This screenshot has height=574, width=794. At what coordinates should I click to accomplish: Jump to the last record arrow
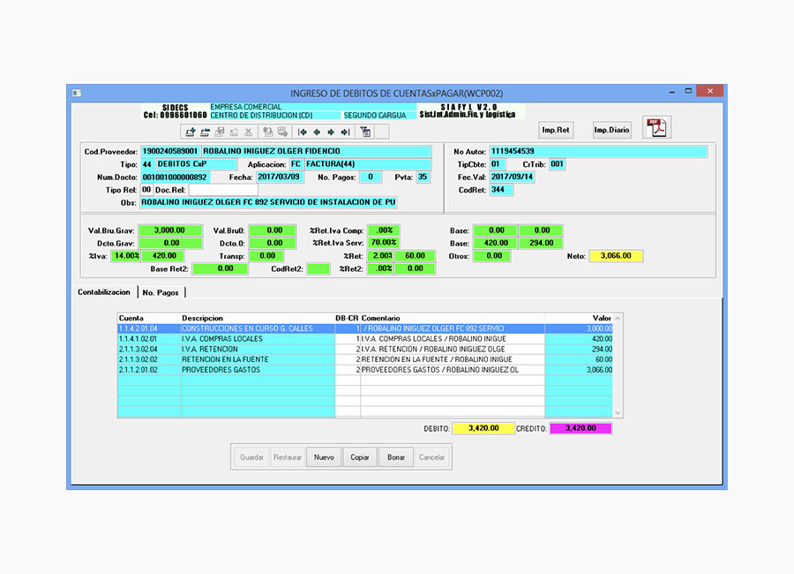pos(345,132)
